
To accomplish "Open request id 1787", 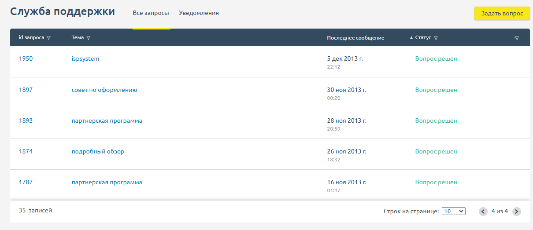I will (x=26, y=182).
